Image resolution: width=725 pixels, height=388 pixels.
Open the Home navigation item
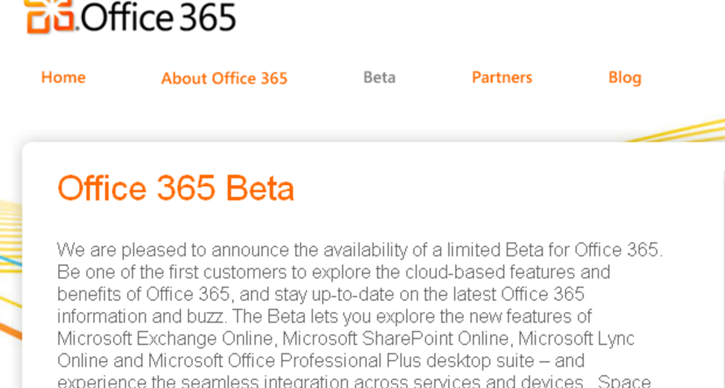63,77
